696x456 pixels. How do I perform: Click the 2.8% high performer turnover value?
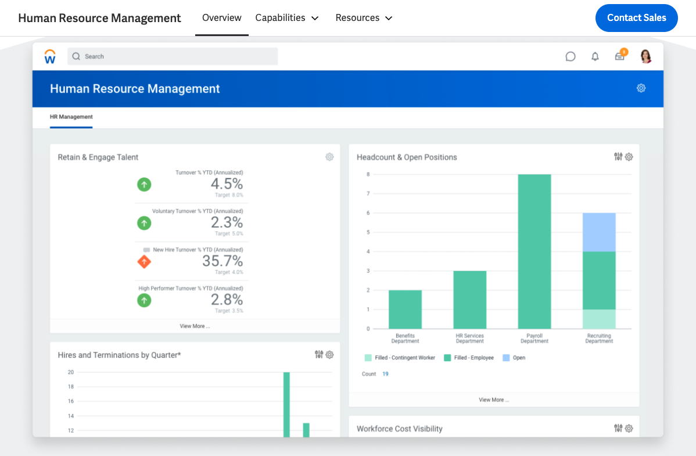(227, 300)
